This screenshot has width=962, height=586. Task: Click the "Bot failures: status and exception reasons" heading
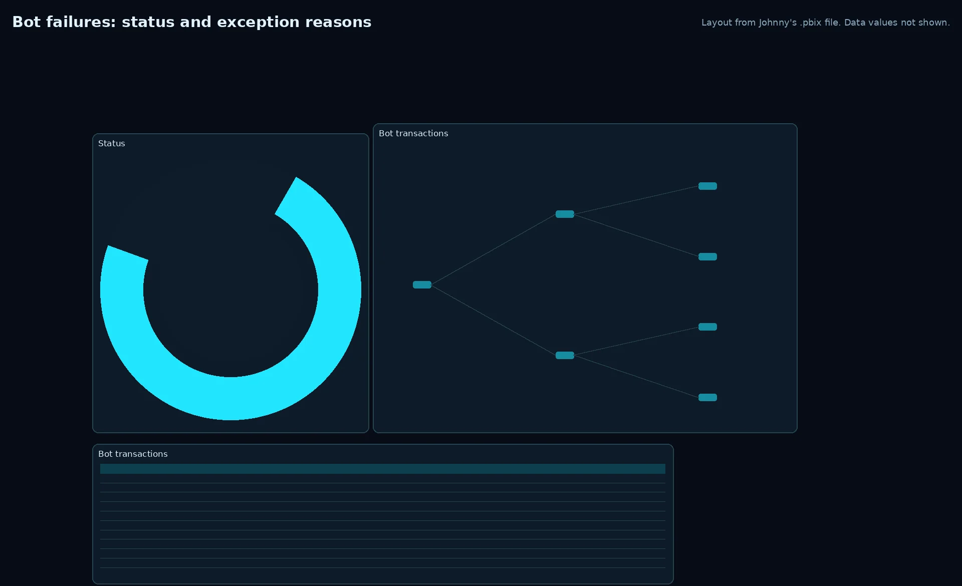click(192, 22)
